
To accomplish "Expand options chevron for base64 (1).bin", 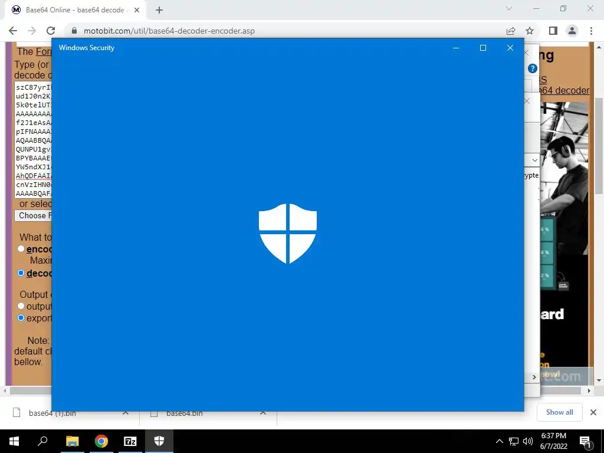I will click(126, 413).
